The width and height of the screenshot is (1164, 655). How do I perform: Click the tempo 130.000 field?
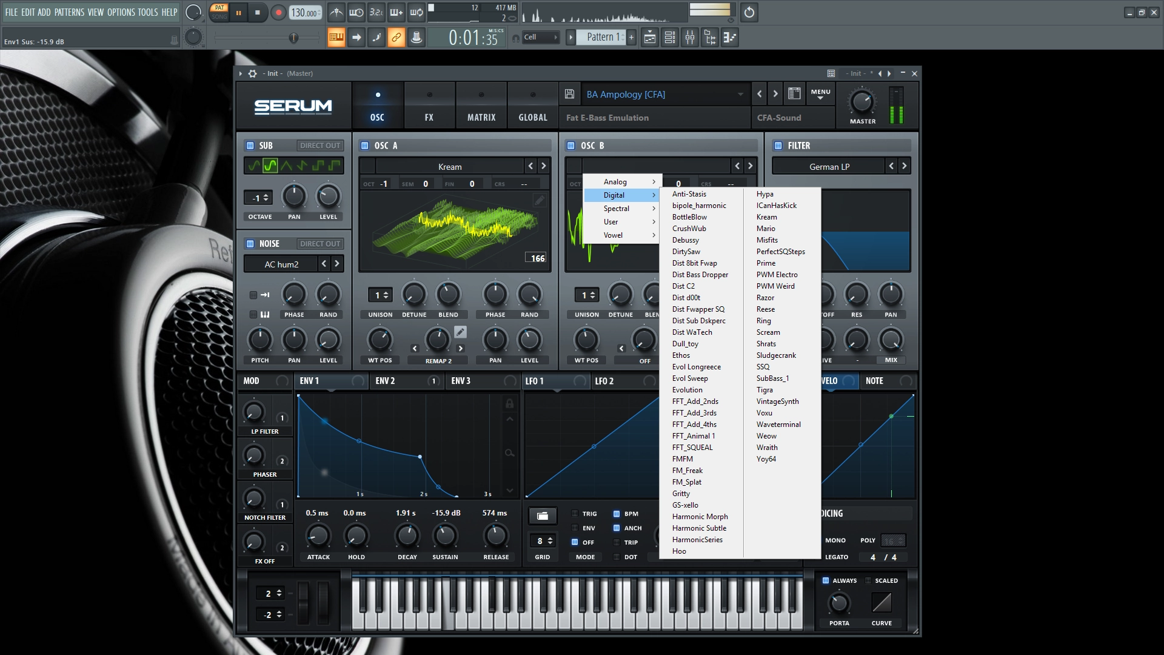(x=305, y=13)
